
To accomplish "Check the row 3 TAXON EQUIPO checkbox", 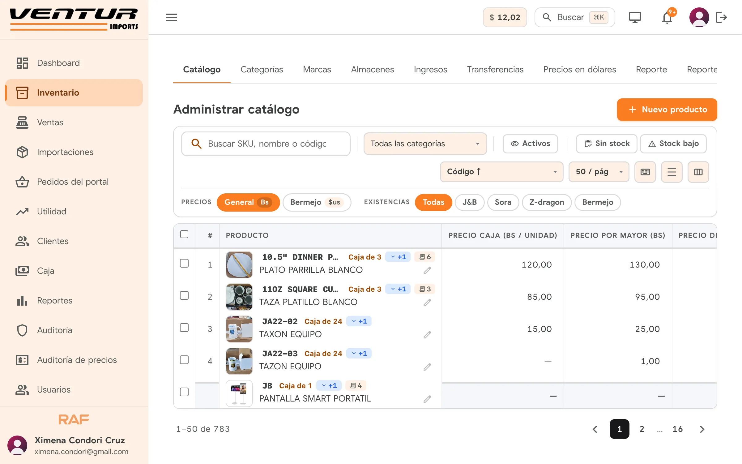I will [x=184, y=328].
